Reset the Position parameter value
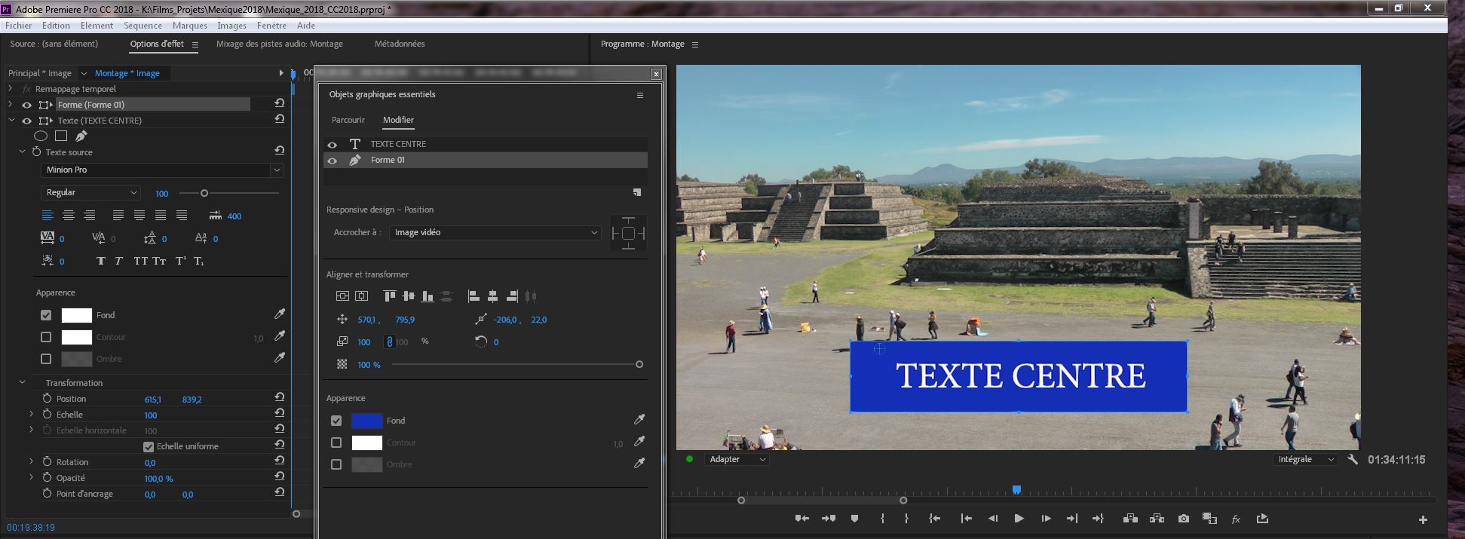 click(279, 398)
